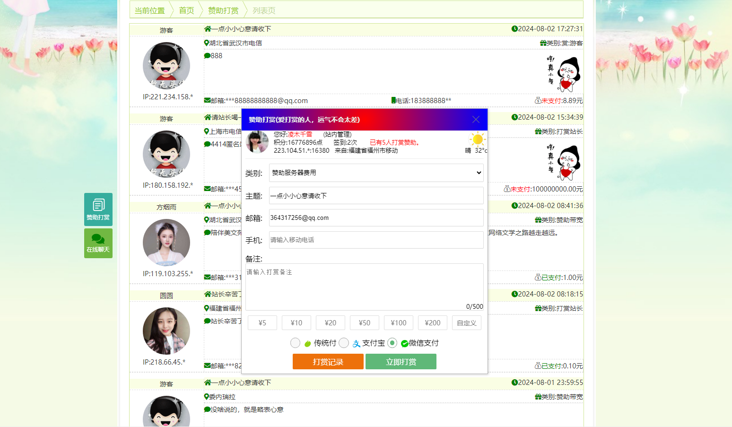Open the 在线聊天 chat sidebar button

pyautogui.click(x=98, y=243)
